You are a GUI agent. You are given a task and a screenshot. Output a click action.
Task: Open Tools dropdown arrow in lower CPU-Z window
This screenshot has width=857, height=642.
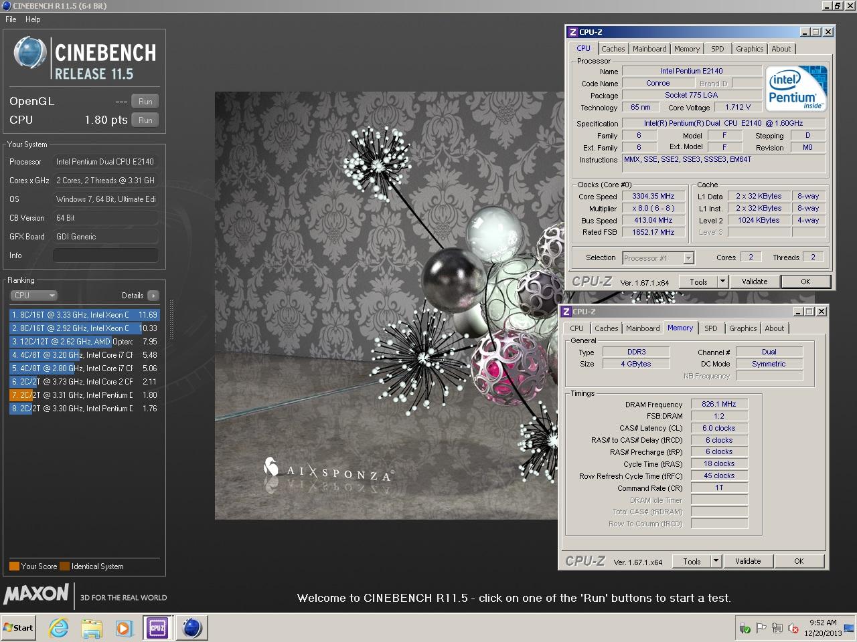716,562
